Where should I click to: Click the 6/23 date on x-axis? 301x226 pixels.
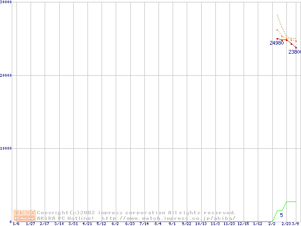[130, 224]
